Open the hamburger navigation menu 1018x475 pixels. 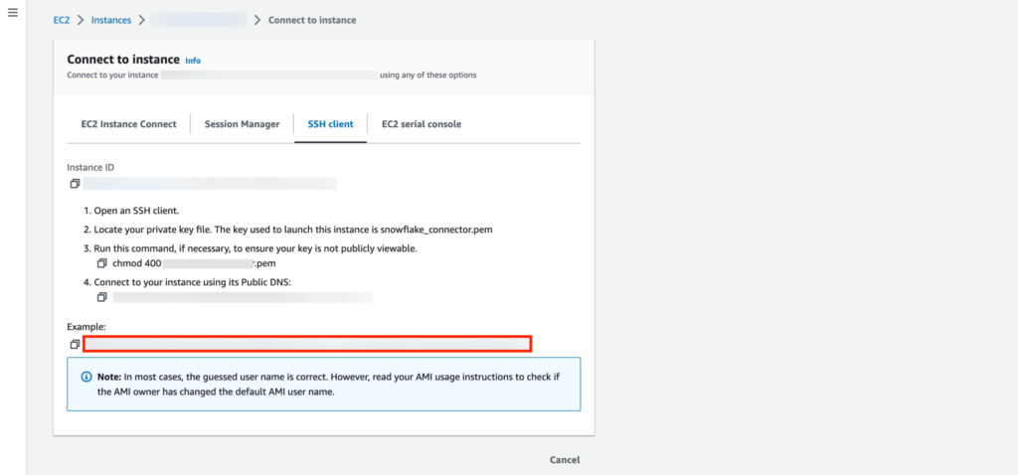(12, 19)
